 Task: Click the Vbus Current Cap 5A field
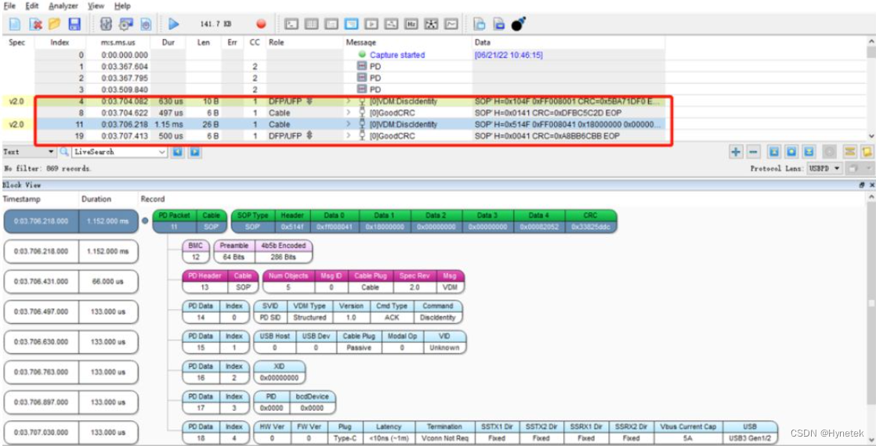coord(688,433)
